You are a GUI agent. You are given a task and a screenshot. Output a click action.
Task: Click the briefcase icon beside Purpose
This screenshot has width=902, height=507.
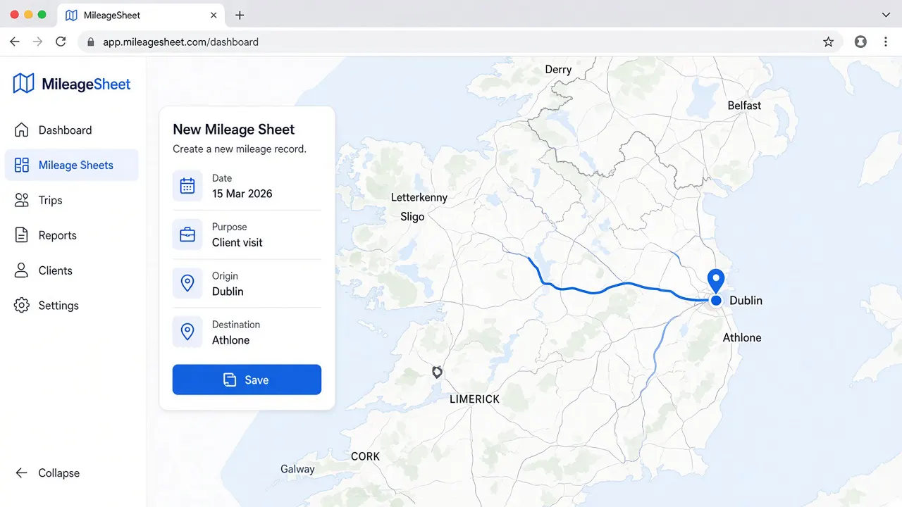pyautogui.click(x=187, y=234)
